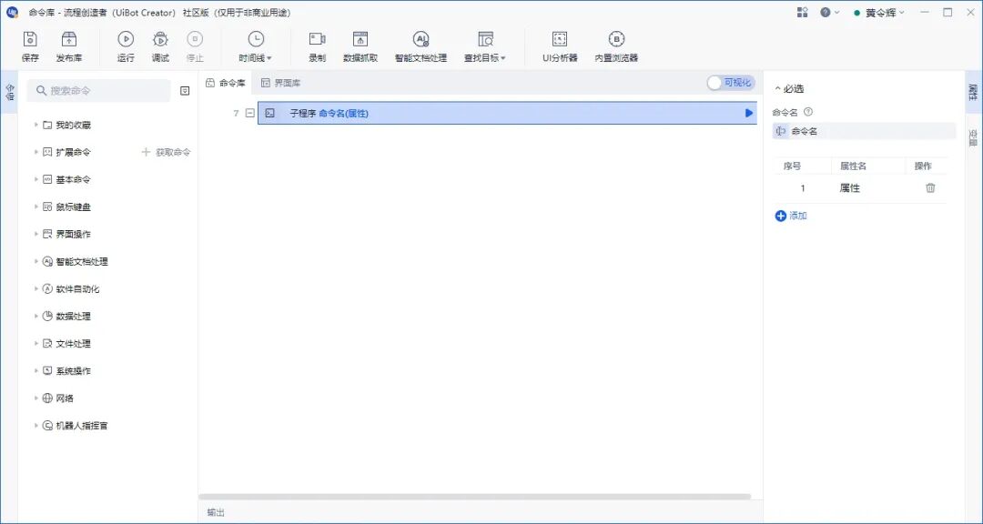Toggle the 可视化 view switch
983x524 pixels.
point(730,83)
